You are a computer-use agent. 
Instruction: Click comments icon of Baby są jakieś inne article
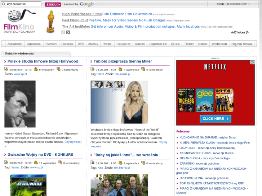click(143, 163)
